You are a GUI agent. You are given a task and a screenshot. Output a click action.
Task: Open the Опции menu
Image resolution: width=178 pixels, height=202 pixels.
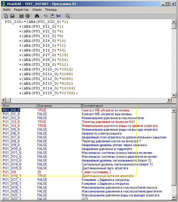(x=37, y=10)
